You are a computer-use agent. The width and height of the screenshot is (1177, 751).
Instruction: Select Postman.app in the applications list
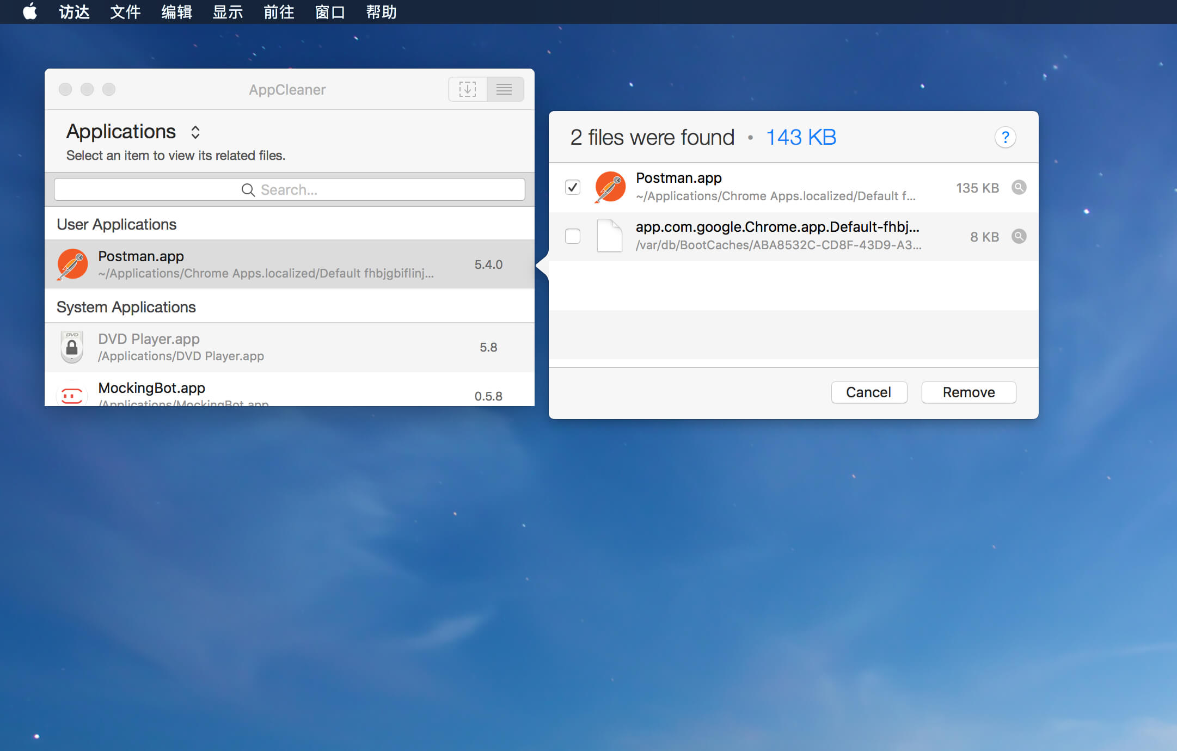click(x=290, y=264)
